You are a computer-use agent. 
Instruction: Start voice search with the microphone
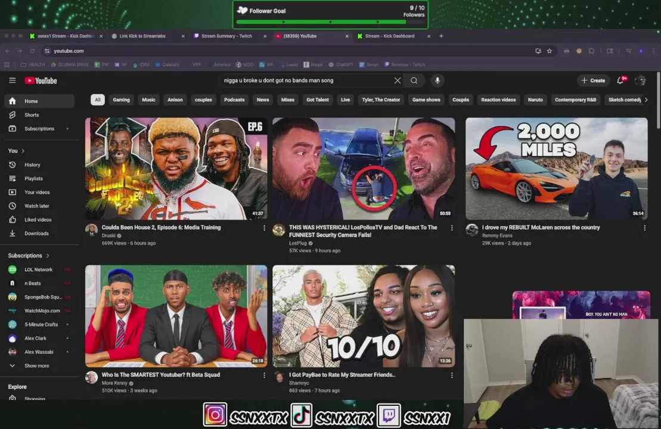437,80
